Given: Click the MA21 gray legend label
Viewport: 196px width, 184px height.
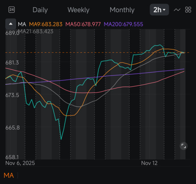Looking at the screenshot, I should (x=36, y=31).
